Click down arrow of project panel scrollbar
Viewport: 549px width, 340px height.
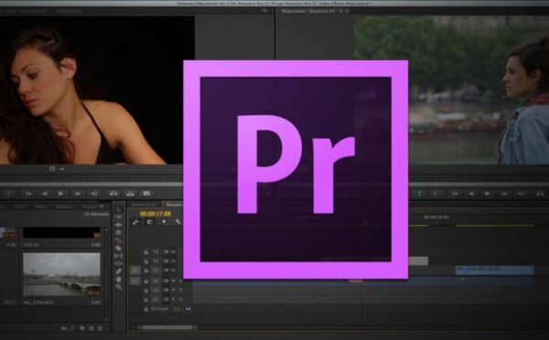(106, 320)
